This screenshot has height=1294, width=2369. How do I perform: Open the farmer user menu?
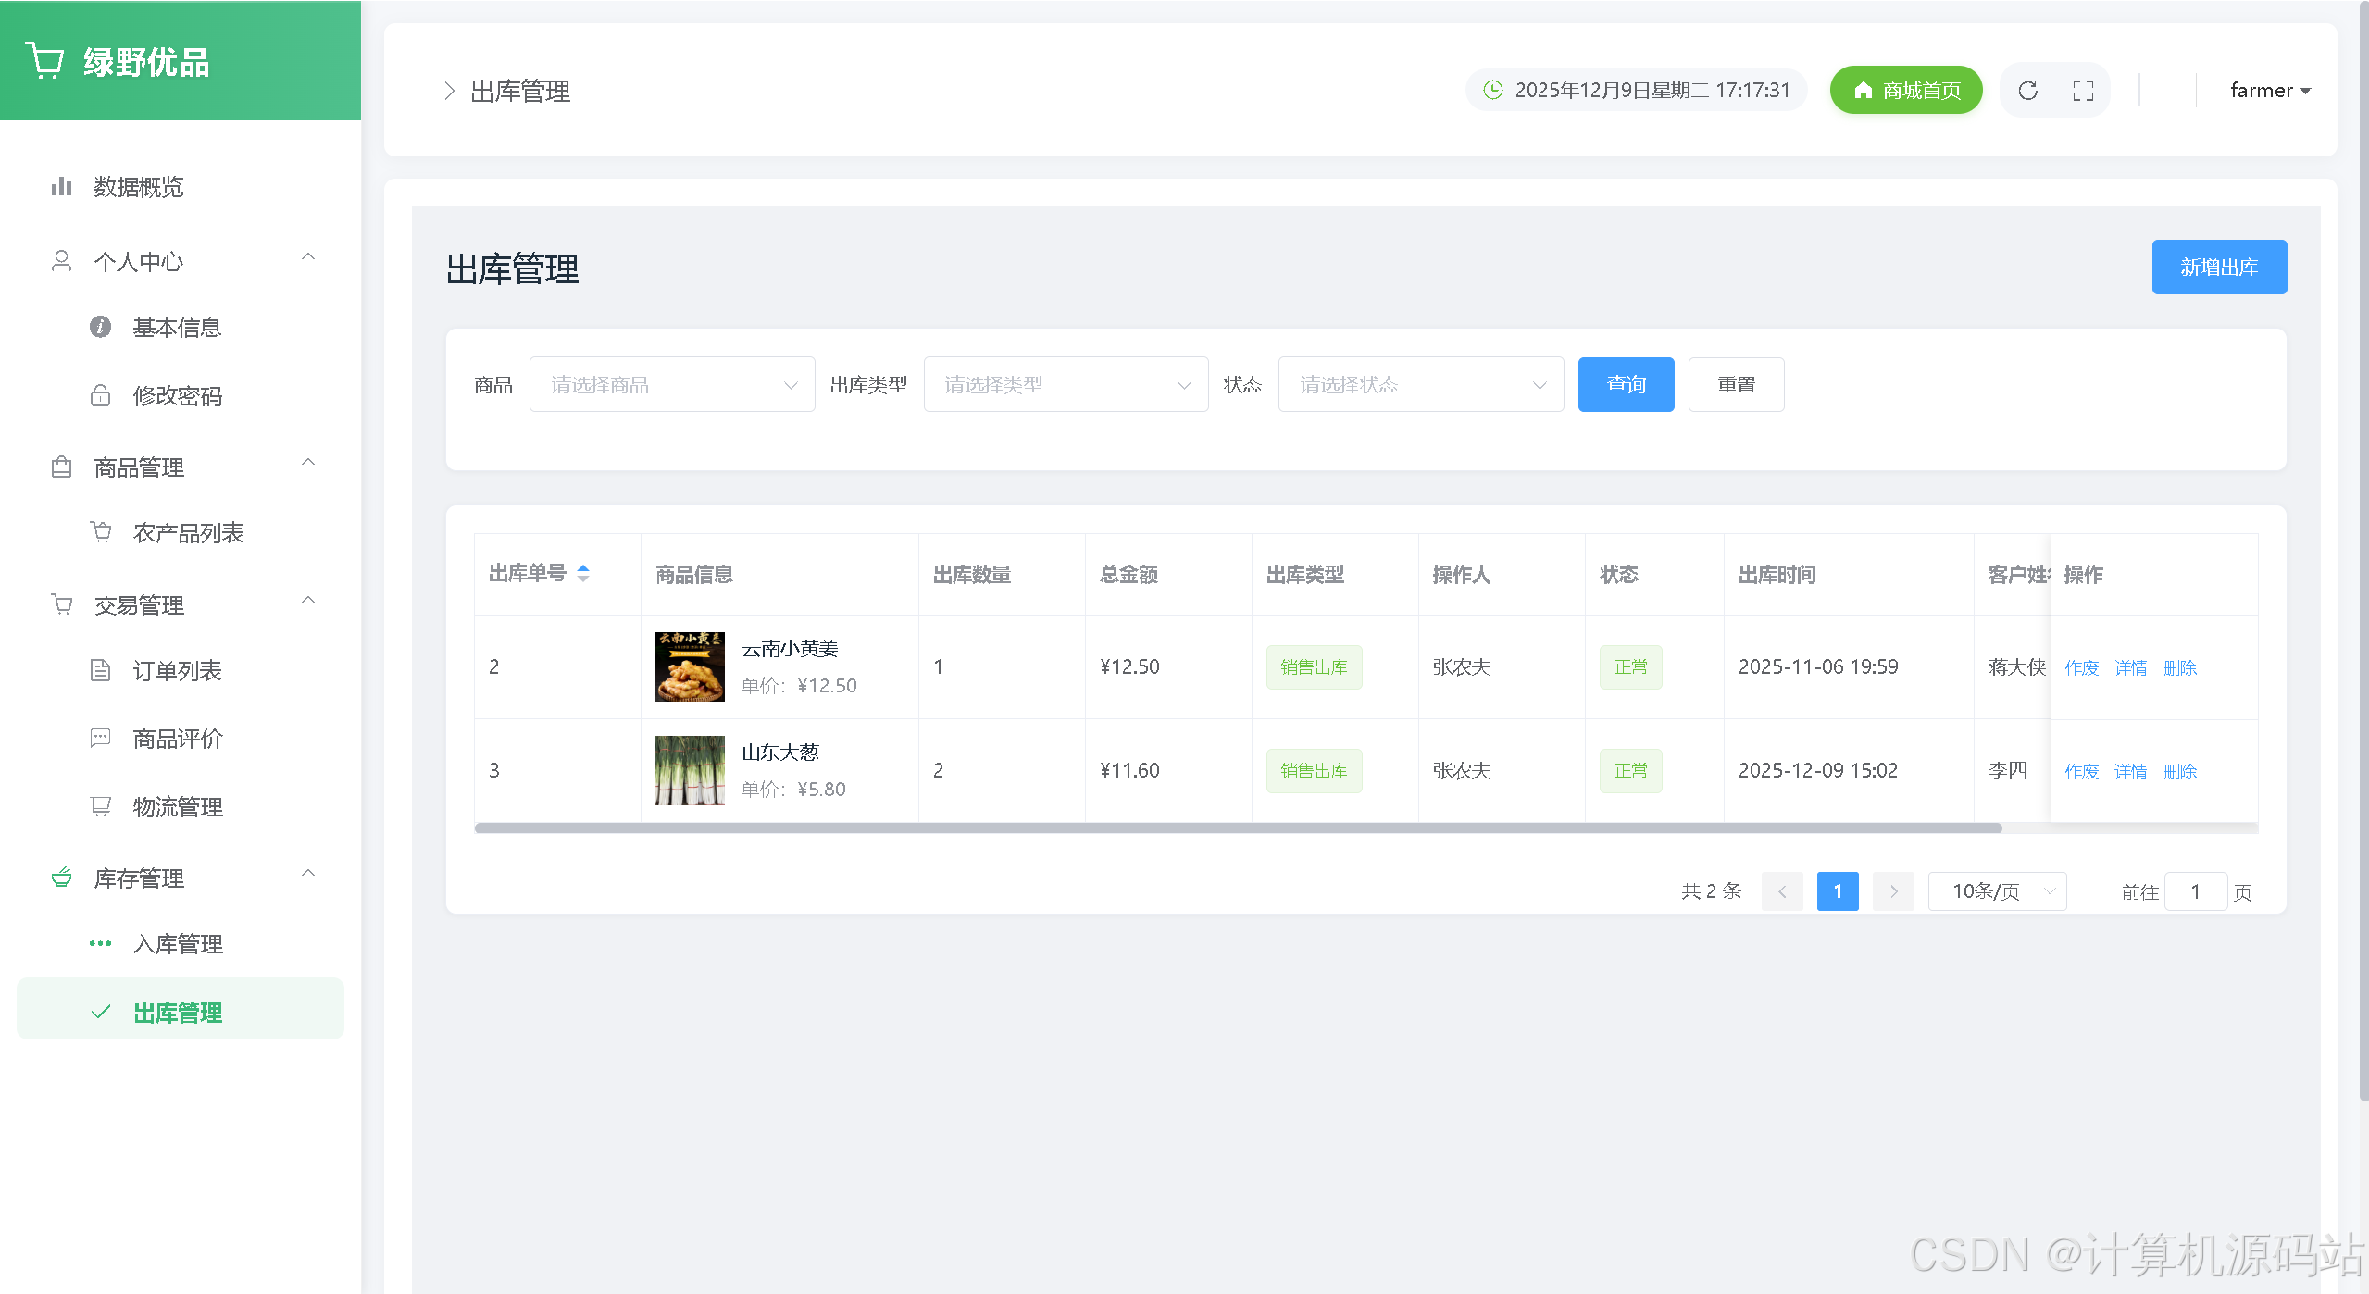(2269, 91)
